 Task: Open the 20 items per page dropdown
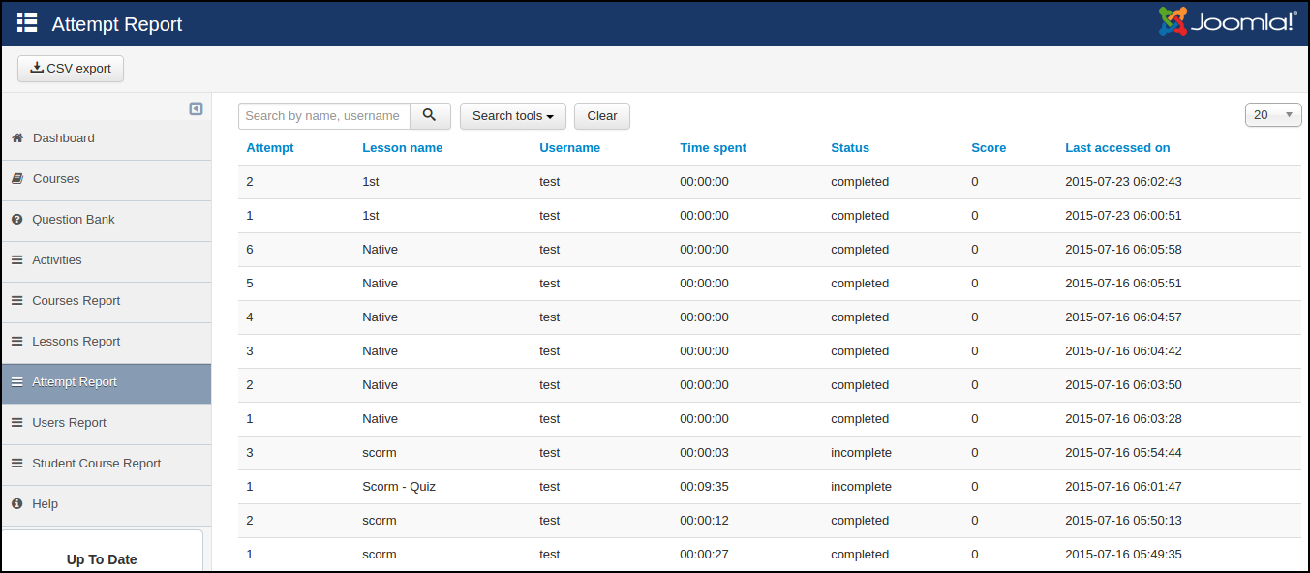point(1272,115)
